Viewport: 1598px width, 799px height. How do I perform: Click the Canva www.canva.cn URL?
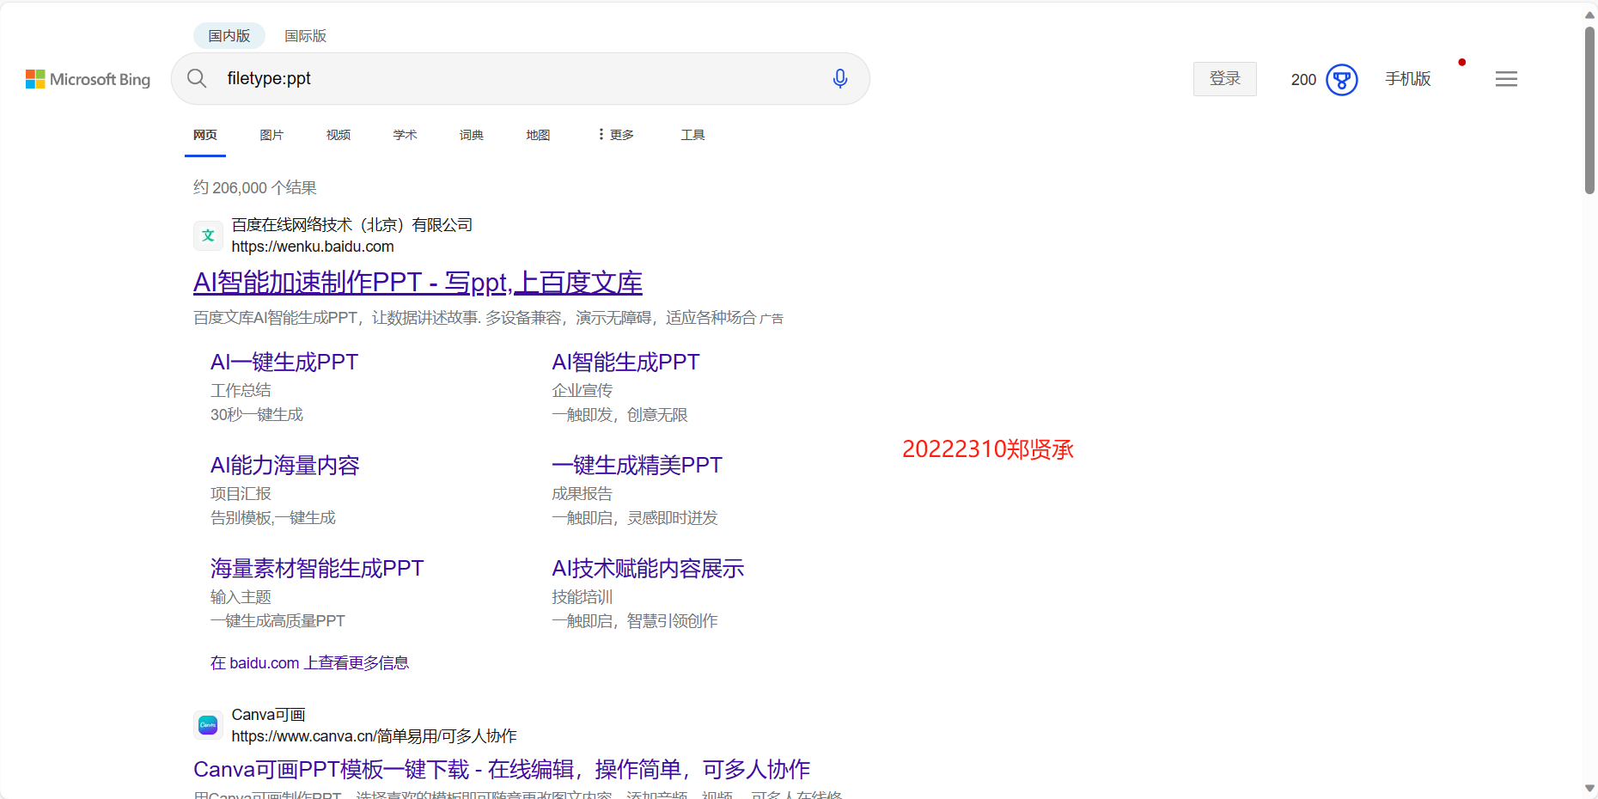click(x=374, y=736)
